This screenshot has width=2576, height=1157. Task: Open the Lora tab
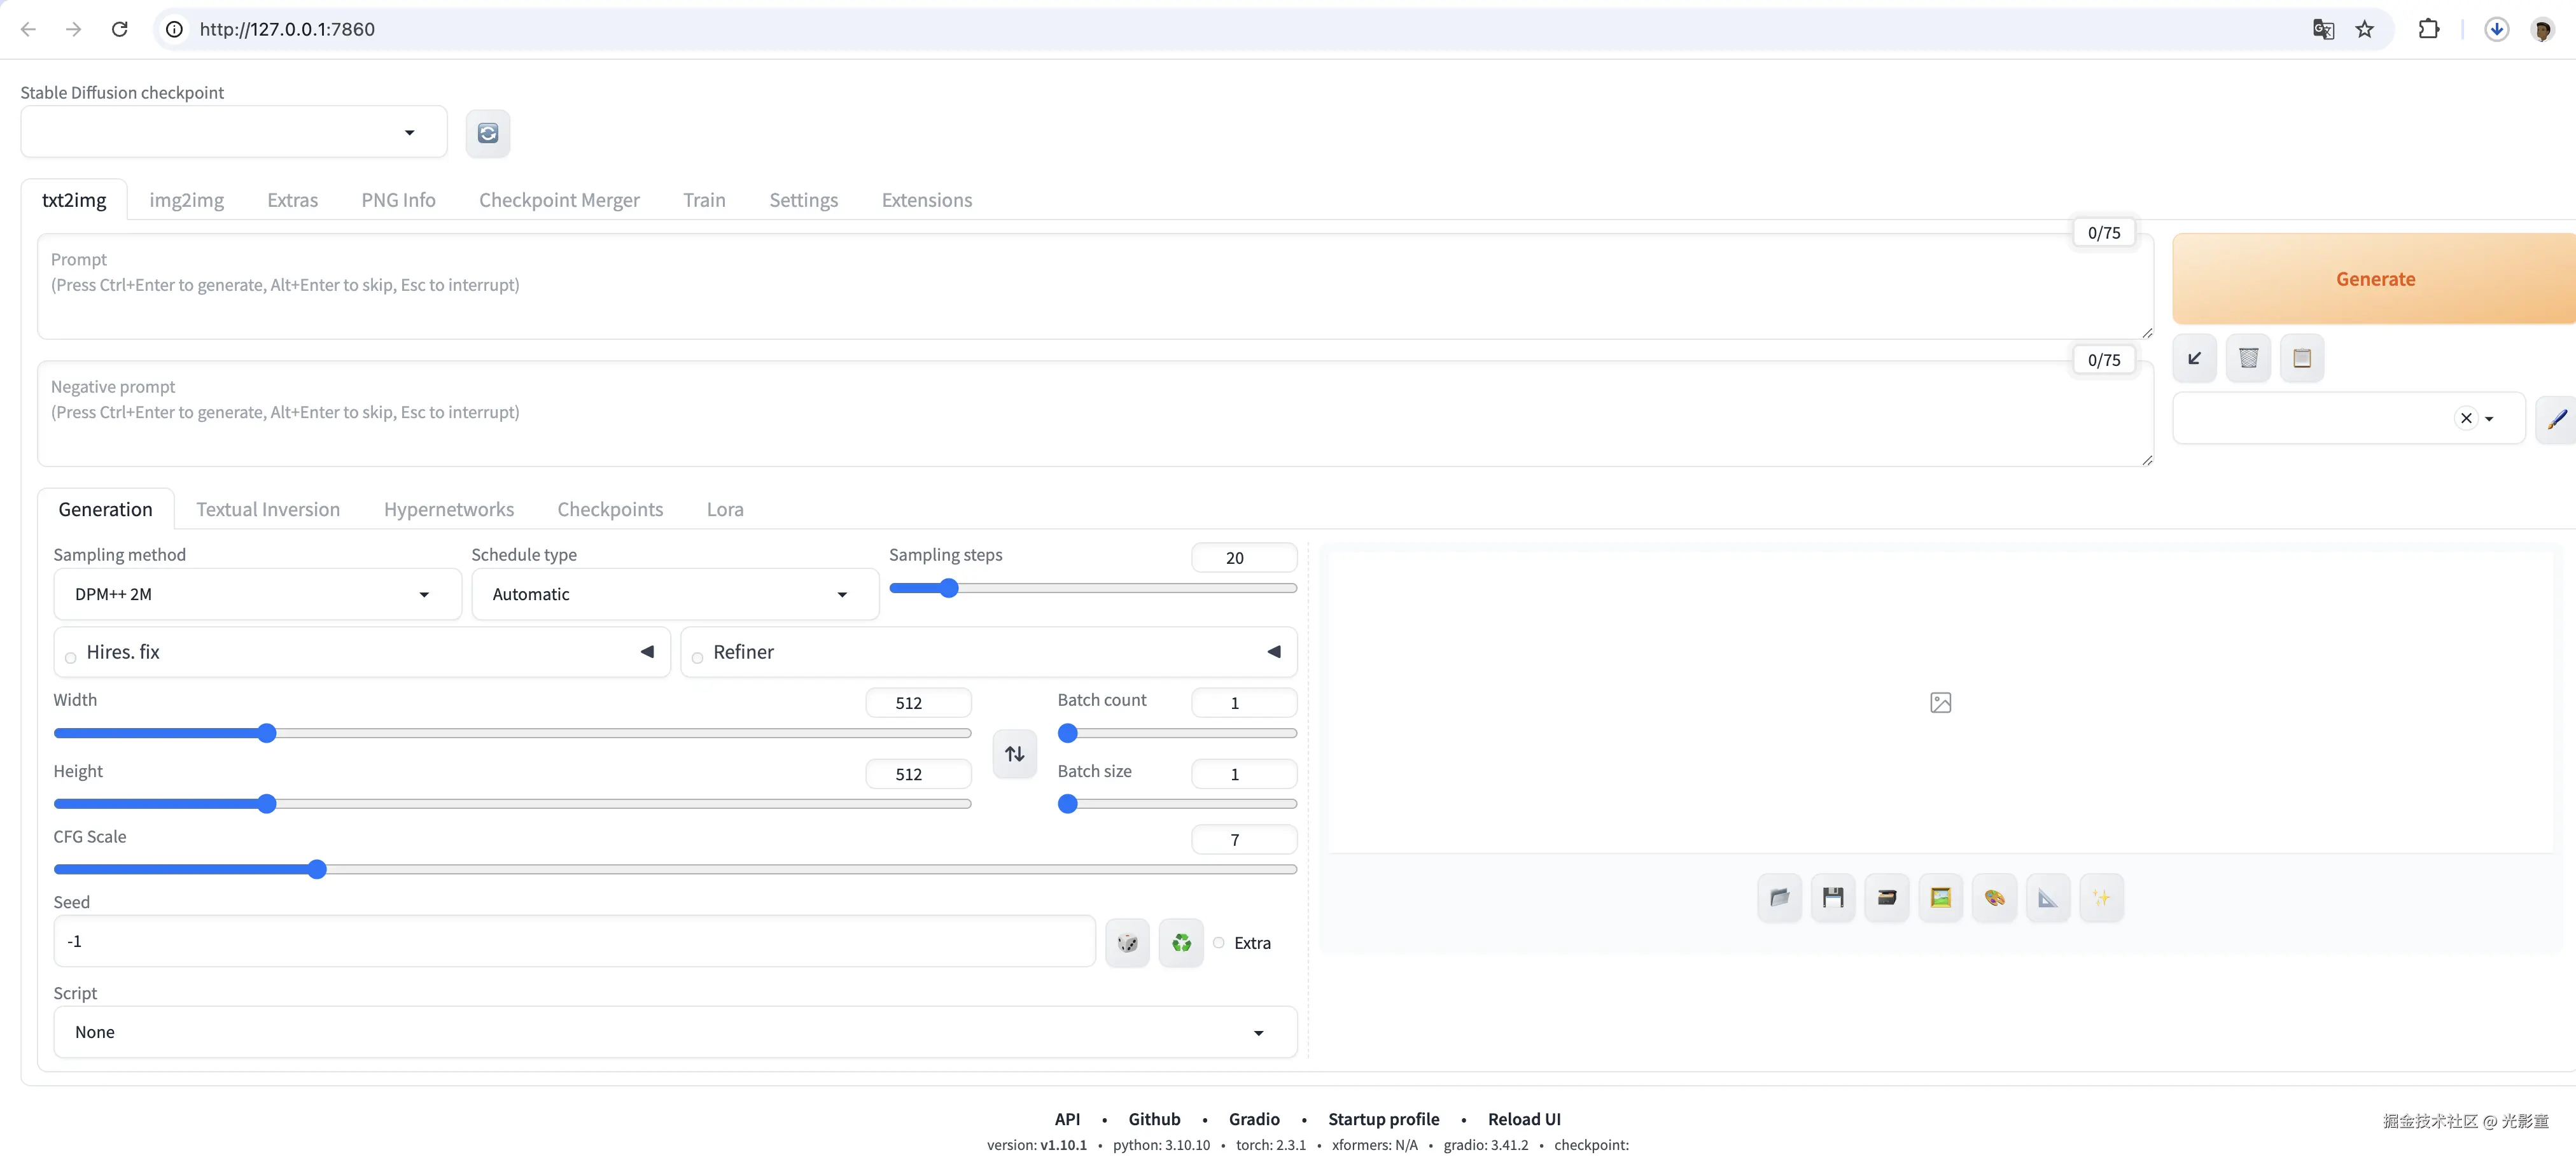point(724,509)
